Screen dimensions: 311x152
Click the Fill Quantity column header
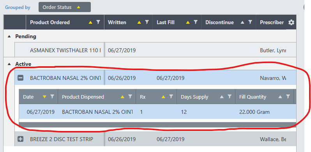click(264, 97)
